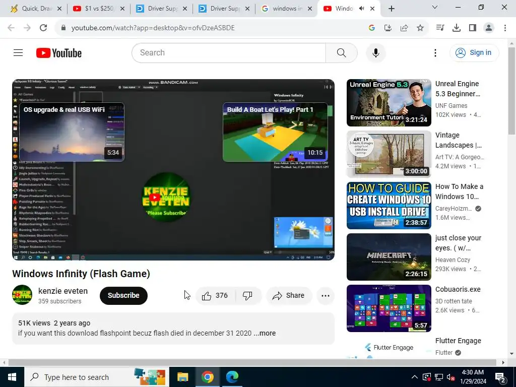Click the install app icon

tap(388, 28)
